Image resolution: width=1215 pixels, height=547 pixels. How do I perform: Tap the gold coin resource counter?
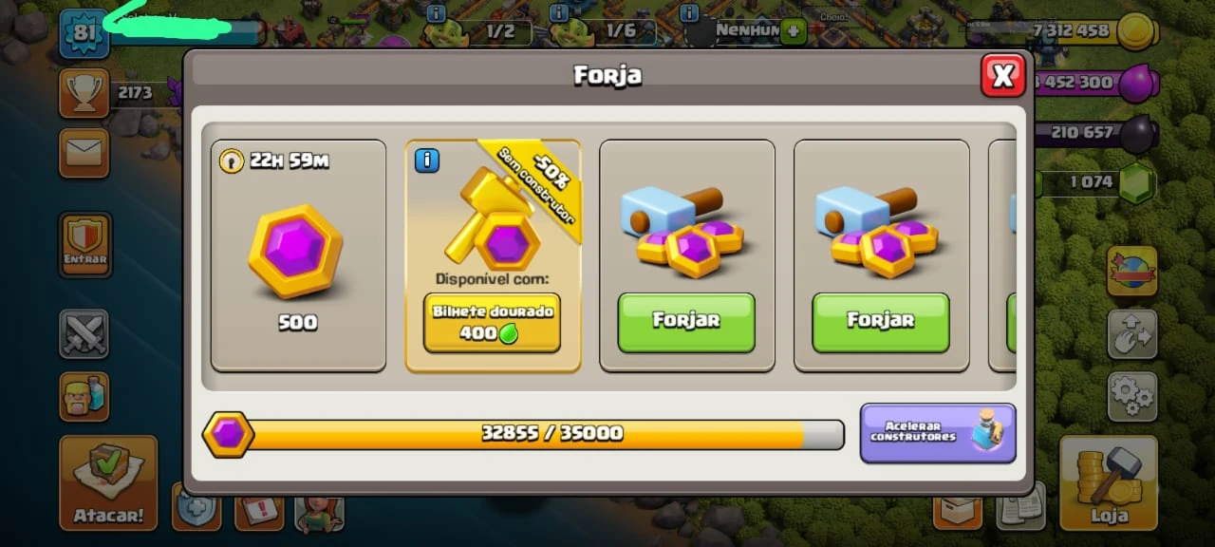pos(1063,31)
